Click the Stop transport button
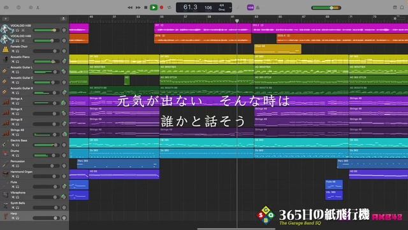The width and height of the screenshot is (408, 230). coord(146,8)
